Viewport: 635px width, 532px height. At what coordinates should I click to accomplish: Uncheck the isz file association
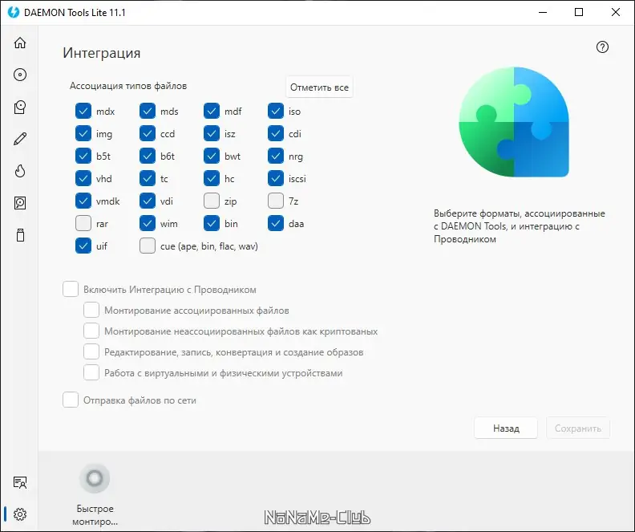tap(212, 133)
